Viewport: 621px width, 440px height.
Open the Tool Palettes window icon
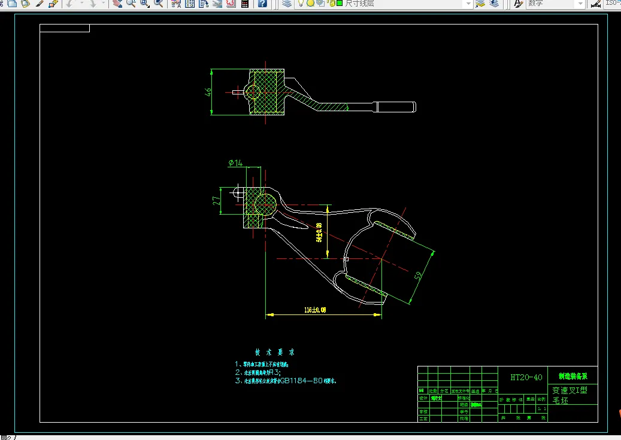tap(204, 4)
